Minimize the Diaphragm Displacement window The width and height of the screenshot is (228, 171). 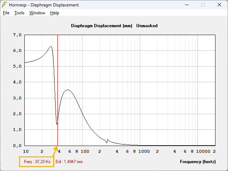(x=187, y=5)
